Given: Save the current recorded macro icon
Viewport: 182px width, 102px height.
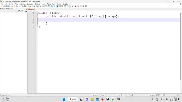Looking at the screenshot, I should (x=86, y=6).
